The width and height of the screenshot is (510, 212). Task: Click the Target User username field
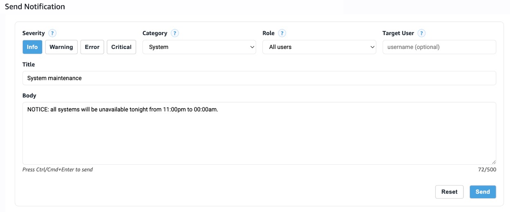pos(439,47)
